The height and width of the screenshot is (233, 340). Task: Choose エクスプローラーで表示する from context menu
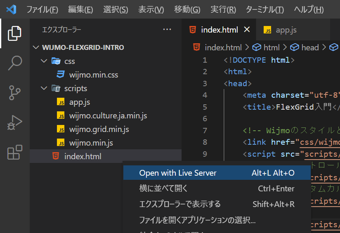(x=217, y=204)
